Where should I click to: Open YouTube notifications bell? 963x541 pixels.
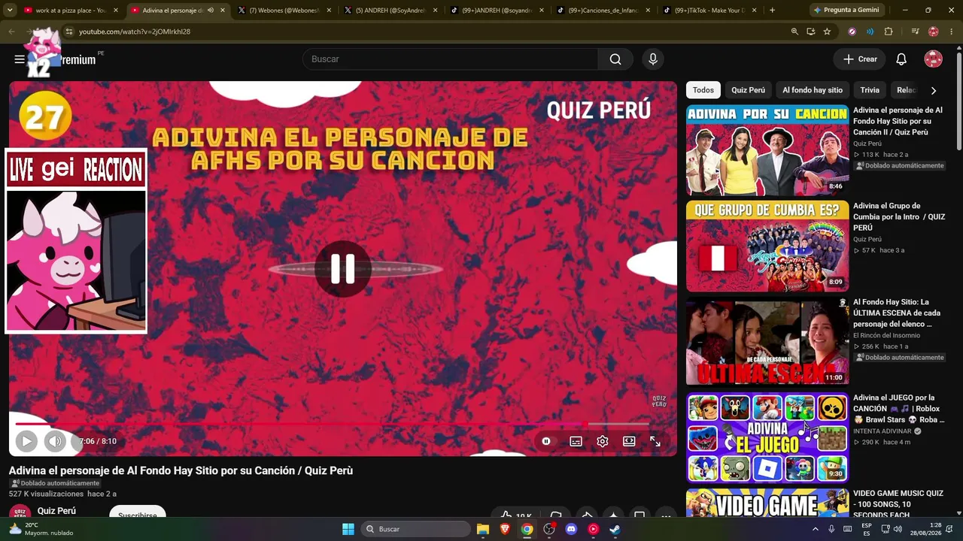(x=901, y=59)
